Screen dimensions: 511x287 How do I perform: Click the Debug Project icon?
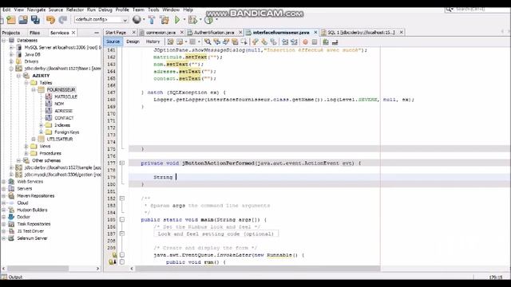coord(193,20)
